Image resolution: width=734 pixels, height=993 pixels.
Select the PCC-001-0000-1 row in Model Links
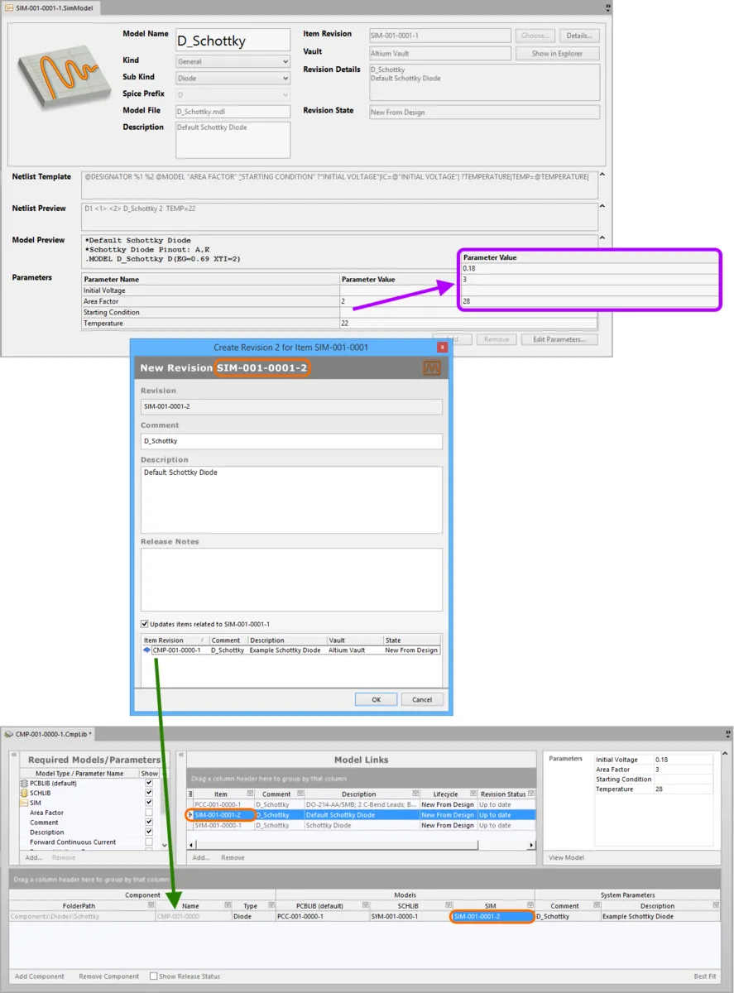(362, 804)
